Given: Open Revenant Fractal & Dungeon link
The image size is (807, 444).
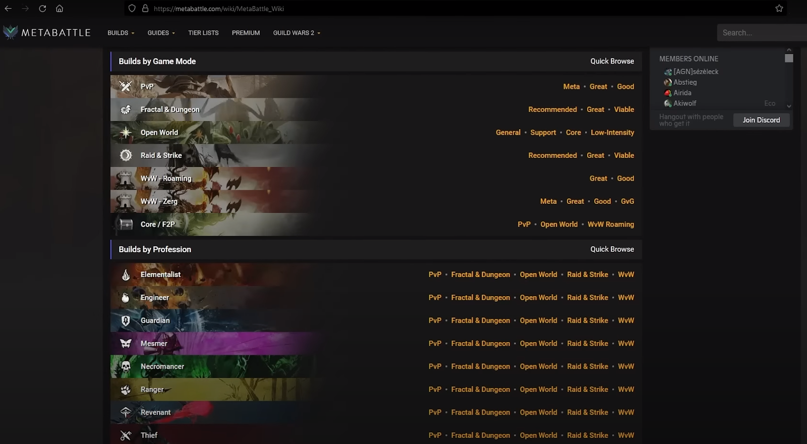Looking at the screenshot, I should pyautogui.click(x=481, y=412).
